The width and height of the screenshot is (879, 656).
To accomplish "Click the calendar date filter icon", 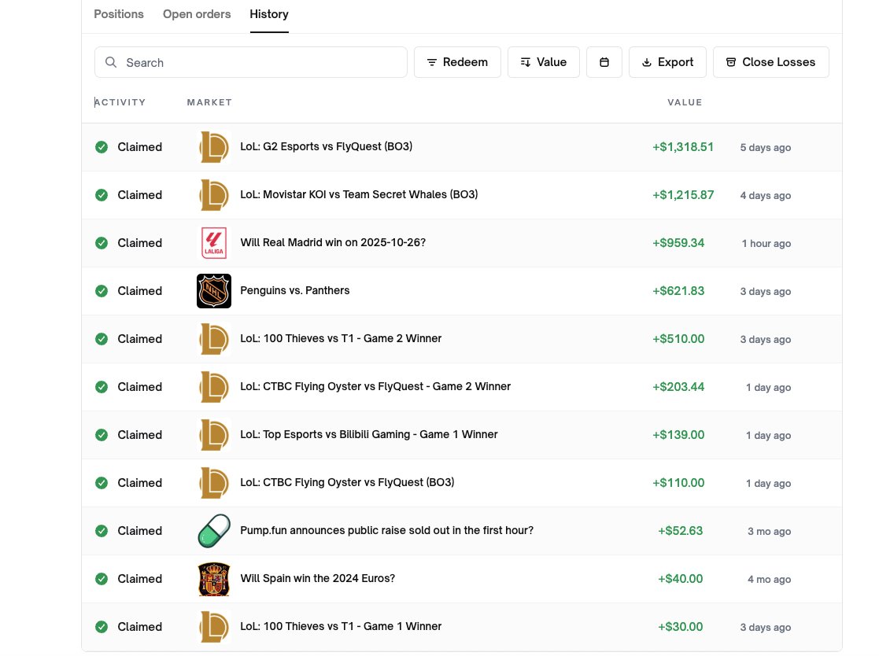I will click(604, 62).
